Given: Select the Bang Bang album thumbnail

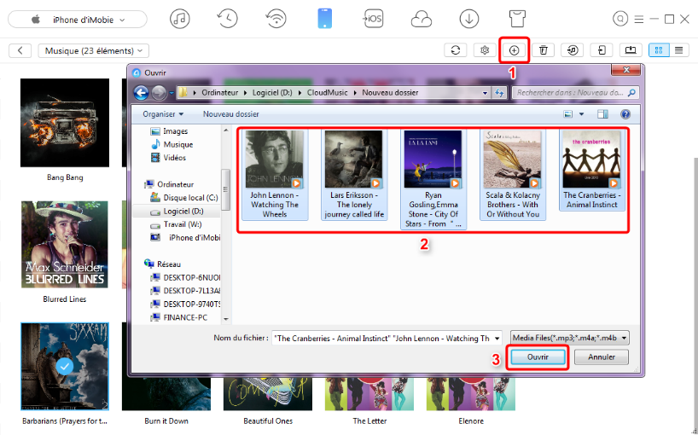Looking at the screenshot, I should (x=65, y=123).
